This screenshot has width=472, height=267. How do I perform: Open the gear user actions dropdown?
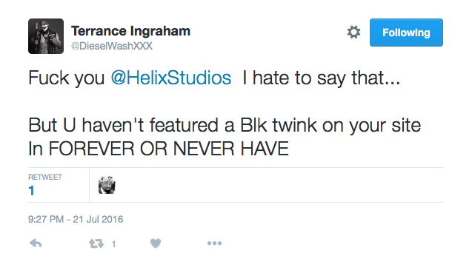click(353, 32)
